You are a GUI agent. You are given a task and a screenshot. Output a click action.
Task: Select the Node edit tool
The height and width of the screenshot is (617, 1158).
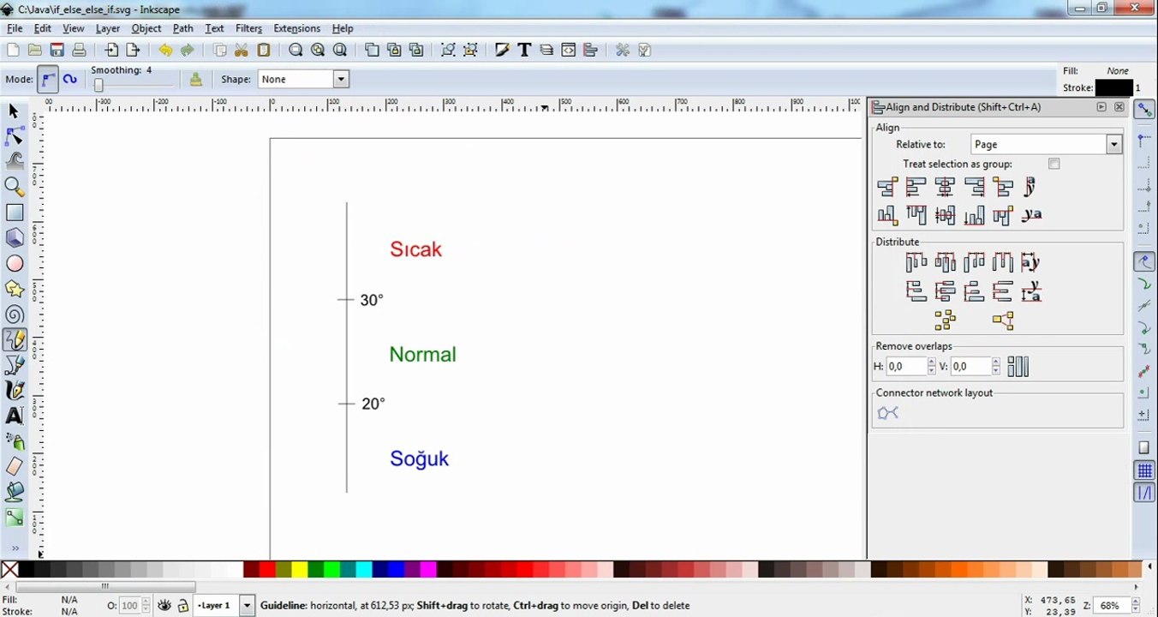click(14, 136)
